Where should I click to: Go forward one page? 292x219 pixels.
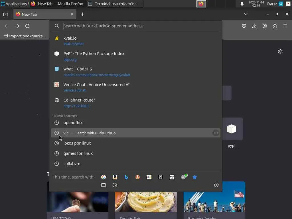(x=17, y=26)
